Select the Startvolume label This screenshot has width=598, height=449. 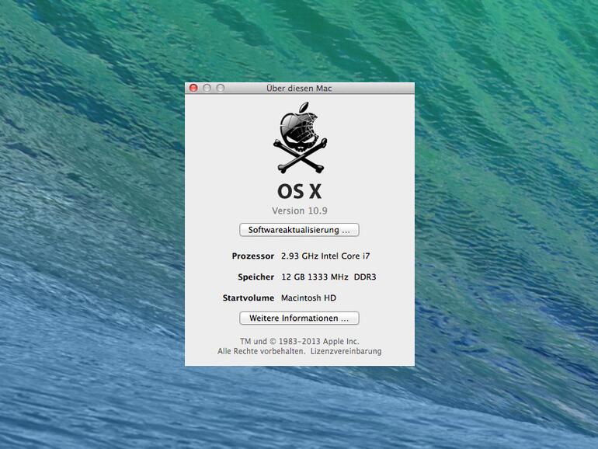(249, 298)
